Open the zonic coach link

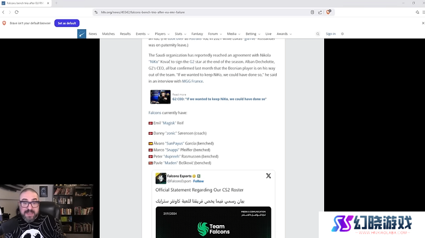coord(171,134)
